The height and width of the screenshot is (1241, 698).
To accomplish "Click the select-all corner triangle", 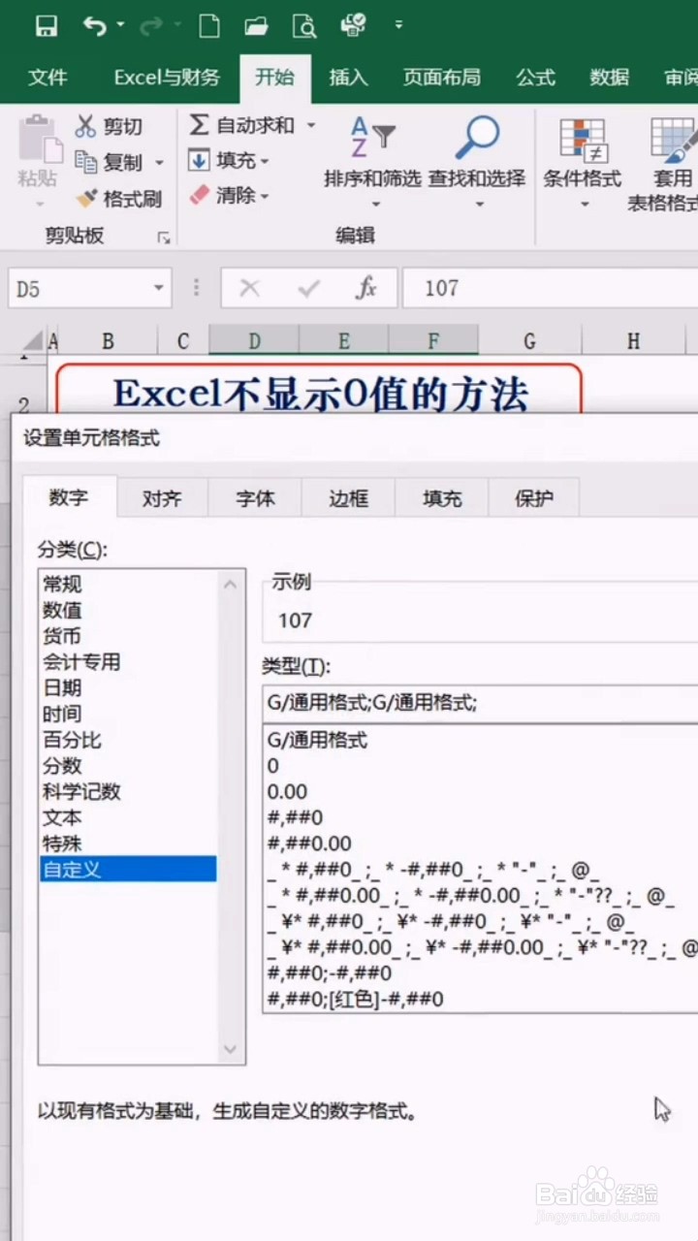I will tap(34, 340).
